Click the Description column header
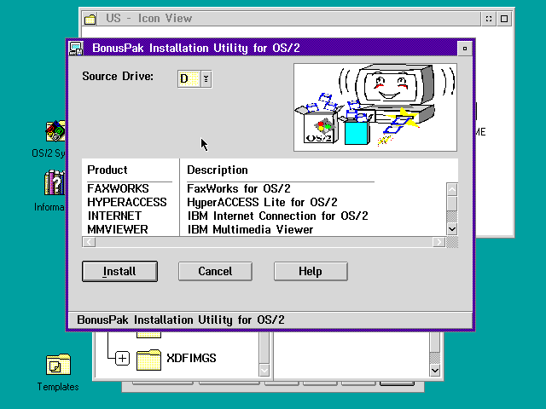The height and width of the screenshot is (409, 546). [218, 170]
